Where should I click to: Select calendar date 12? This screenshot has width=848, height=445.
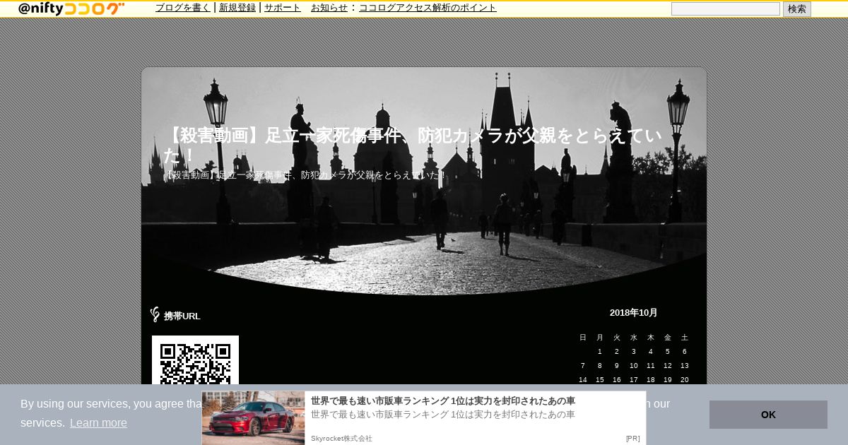click(x=668, y=366)
